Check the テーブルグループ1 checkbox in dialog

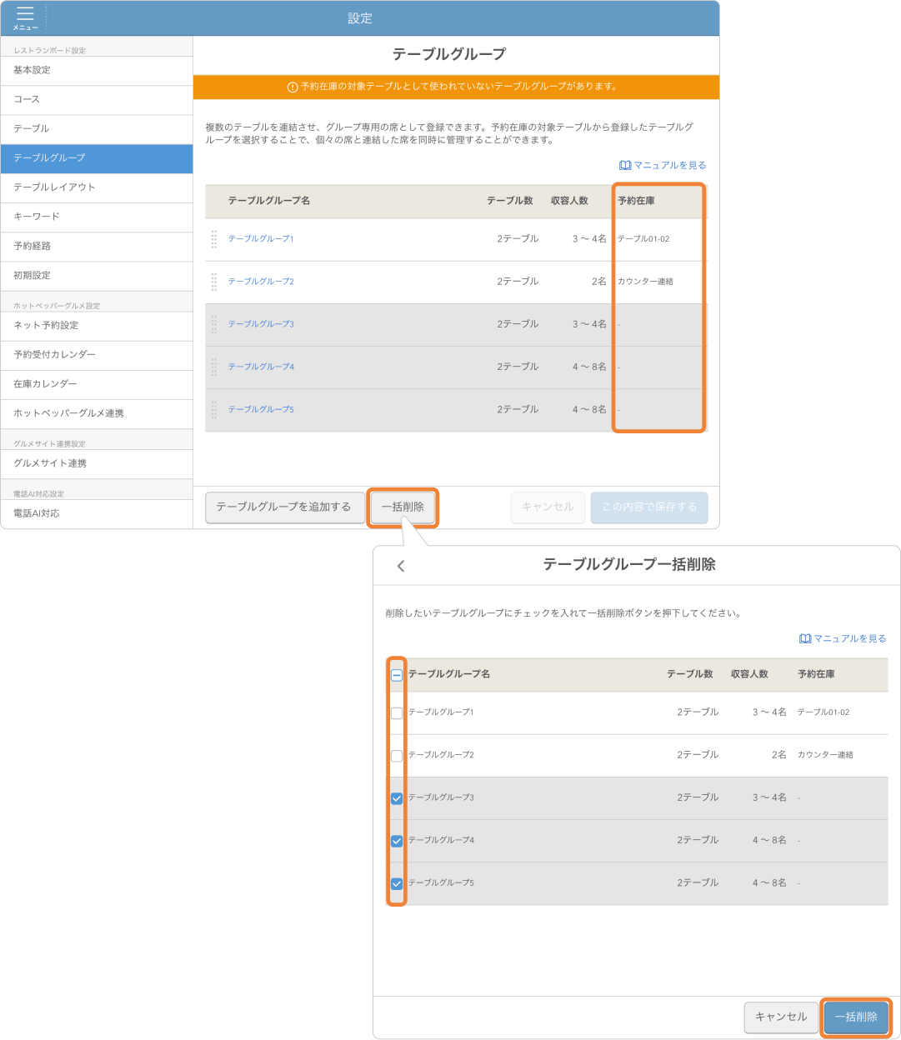(397, 713)
